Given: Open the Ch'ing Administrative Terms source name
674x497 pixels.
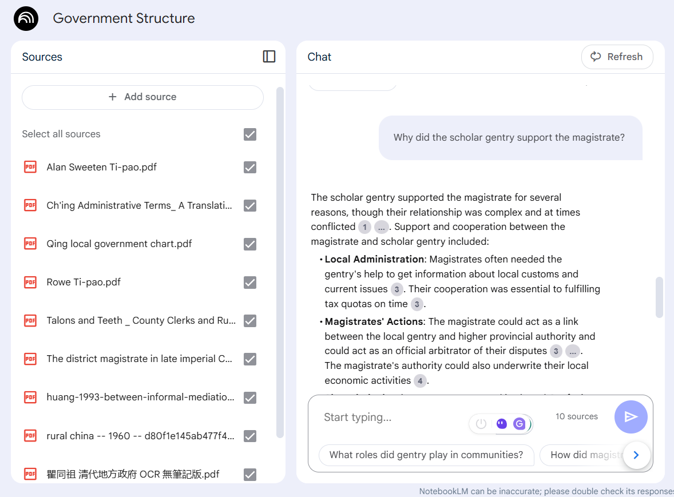Looking at the screenshot, I should (139, 205).
